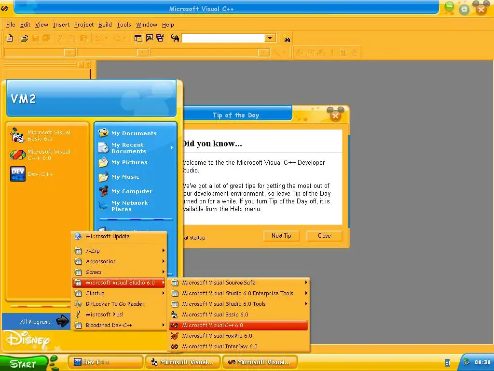Launch pinned Microsoft Visual C++ 6.0 shortcut
This screenshot has height=371, width=494.
coord(41,155)
